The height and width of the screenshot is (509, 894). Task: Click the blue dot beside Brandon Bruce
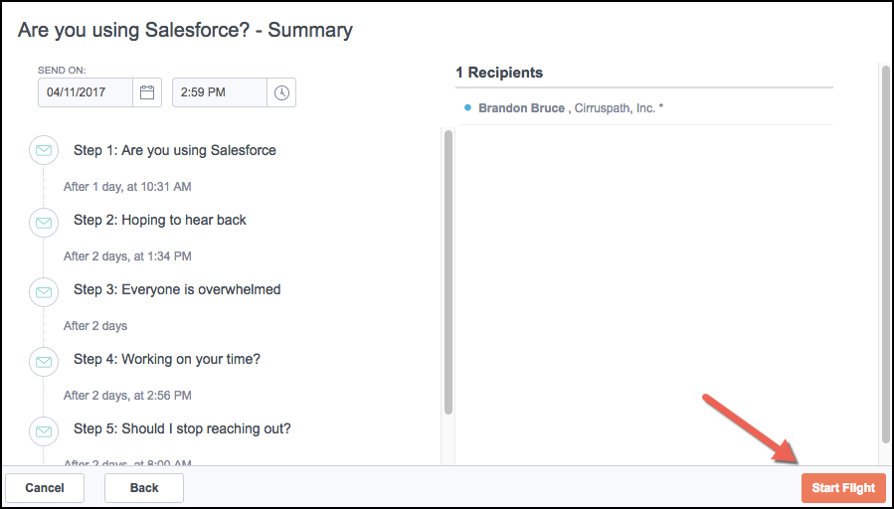point(468,107)
